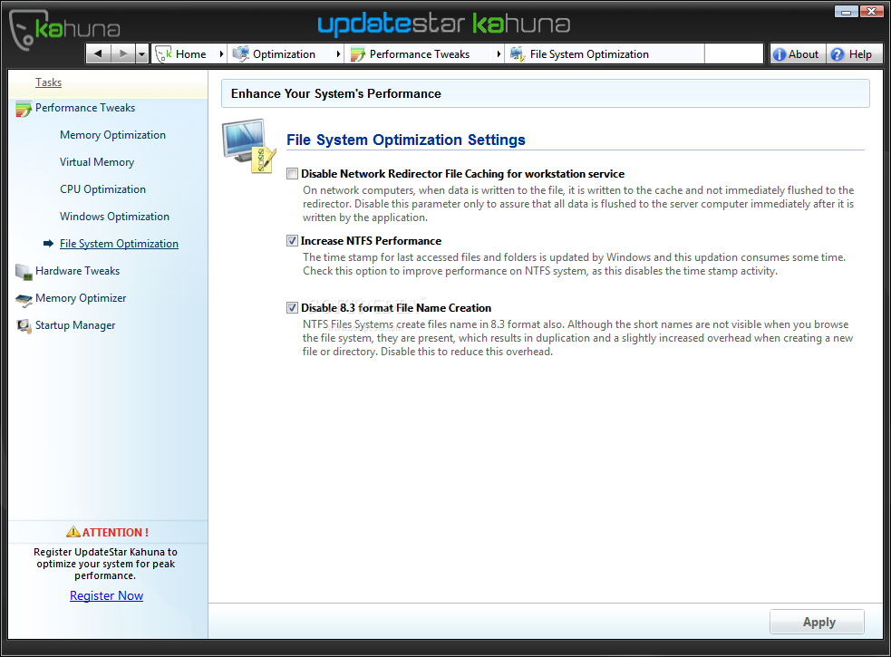The width and height of the screenshot is (891, 657).
Task: Open Memory Optimization in sidebar
Action: click(x=112, y=135)
